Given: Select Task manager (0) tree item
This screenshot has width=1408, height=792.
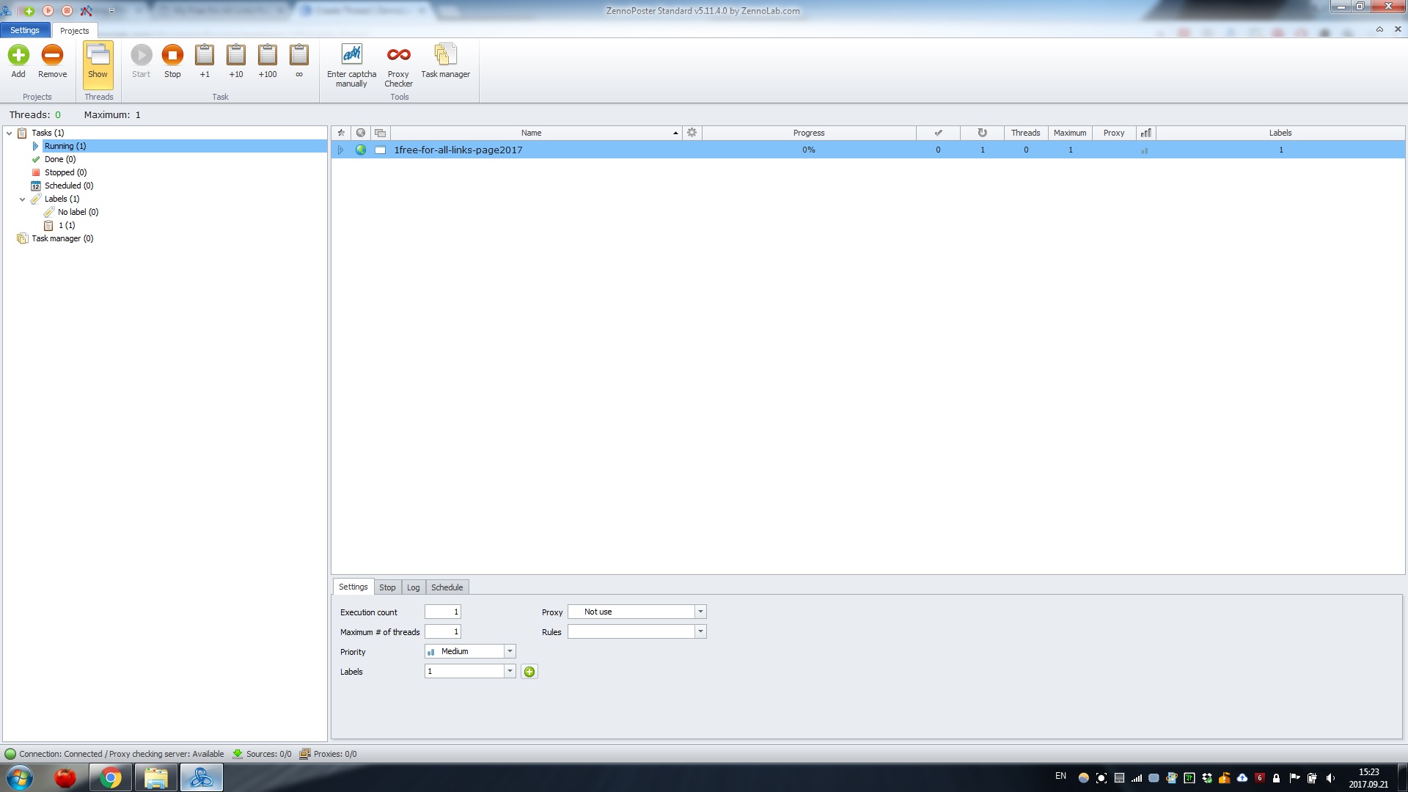Looking at the screenshot, I should click(x=62, y=238).
